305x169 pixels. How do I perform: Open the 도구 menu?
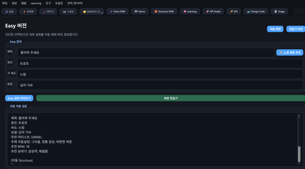pyautogui.click(x=48, y=3)
